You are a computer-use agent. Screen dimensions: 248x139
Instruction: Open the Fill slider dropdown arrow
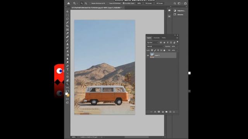click(177, 50)
